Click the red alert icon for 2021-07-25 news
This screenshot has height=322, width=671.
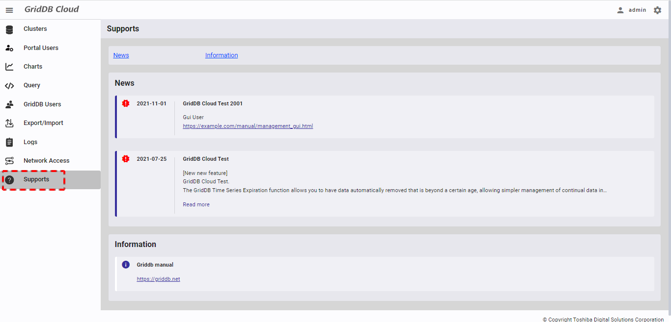126,159
